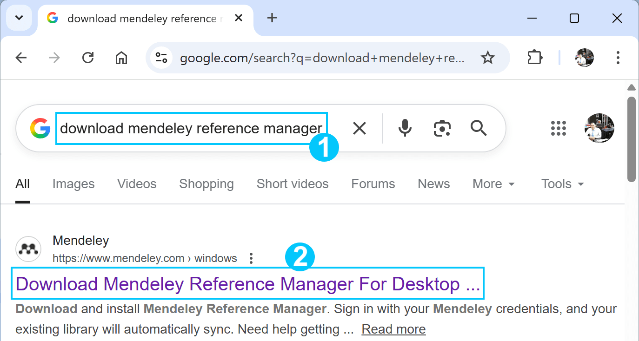Click the magnifying glass search icon
The width and height of the screenshot is (639, 341).
pos(479,127)
